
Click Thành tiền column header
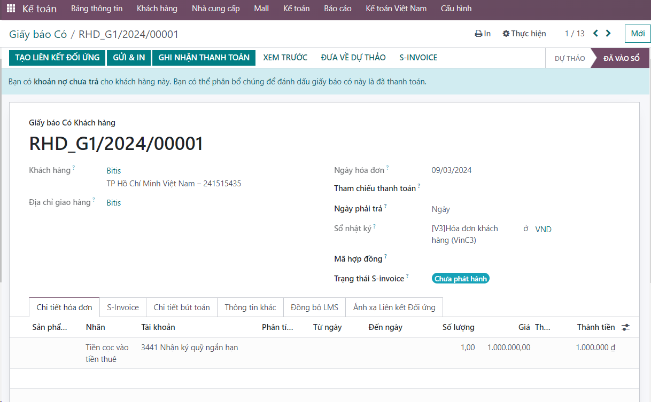596,327
